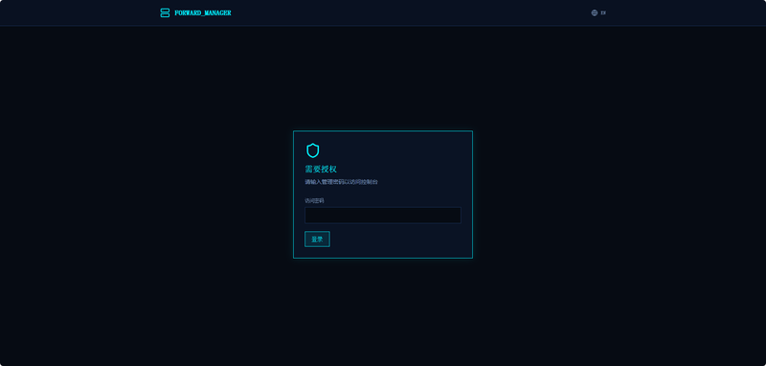Focus the 访问密码 password input field
Image resolution: width=766 pixels, height=366 pixels.
[x=382, y=216]
